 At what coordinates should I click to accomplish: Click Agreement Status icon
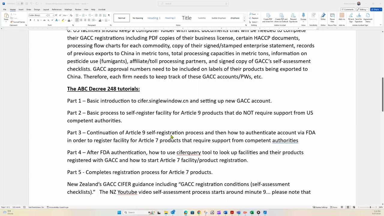[x=368, y=18]
